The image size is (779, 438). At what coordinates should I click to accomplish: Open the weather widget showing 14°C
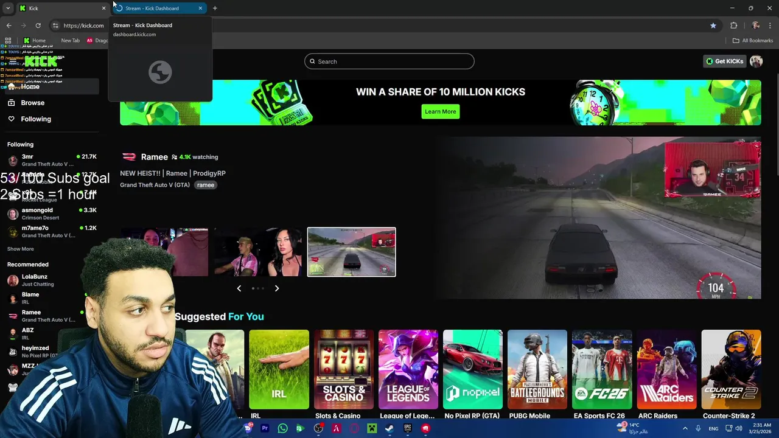click(x=633, y=428)
